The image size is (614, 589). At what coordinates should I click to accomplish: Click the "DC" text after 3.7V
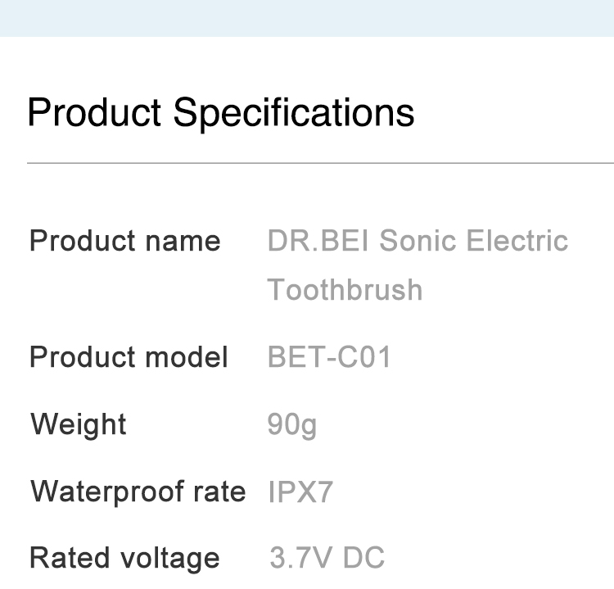coord(364,559)
